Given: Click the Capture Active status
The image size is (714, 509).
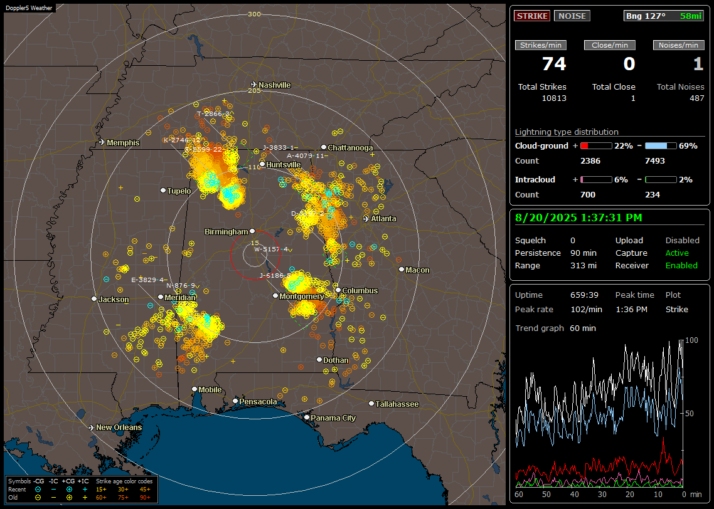Looking at the screenshot, I should 677,253.
